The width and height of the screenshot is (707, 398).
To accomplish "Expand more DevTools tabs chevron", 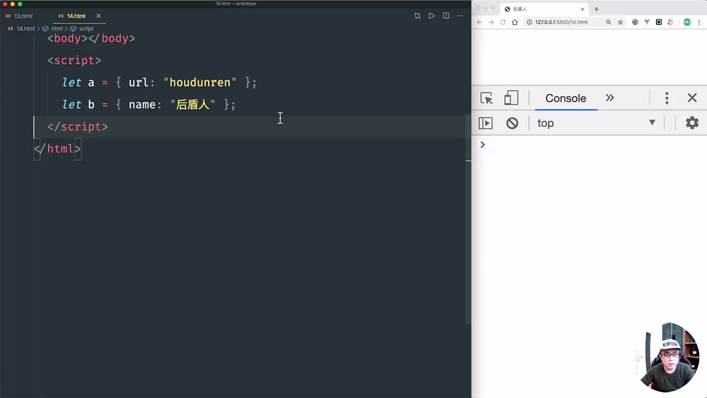I will coord(610,98).
